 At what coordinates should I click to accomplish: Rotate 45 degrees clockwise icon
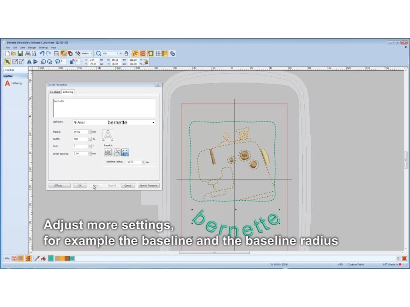(x=50, y=62)
